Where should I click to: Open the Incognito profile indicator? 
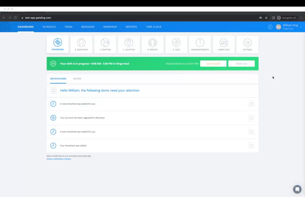point(287,18)
